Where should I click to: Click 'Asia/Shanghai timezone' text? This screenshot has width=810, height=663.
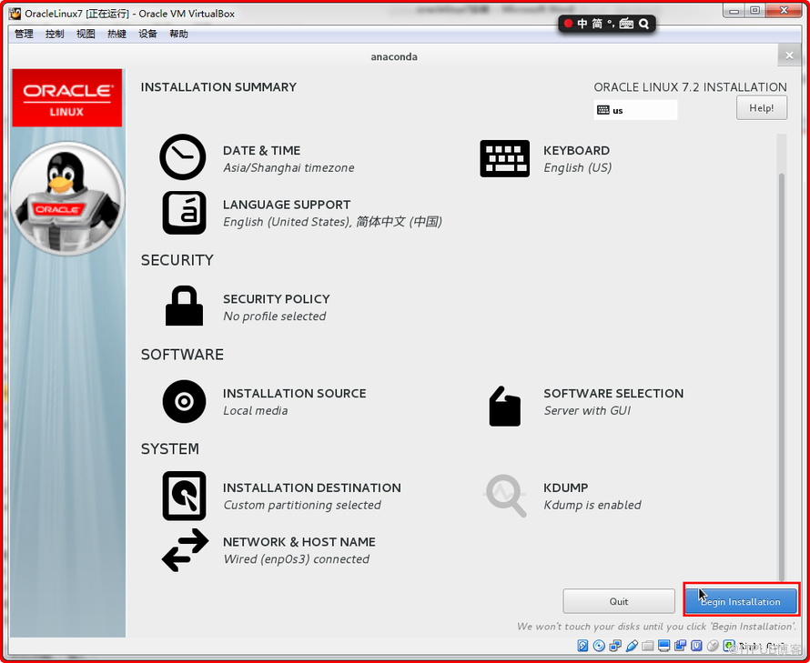click(289, 168)
